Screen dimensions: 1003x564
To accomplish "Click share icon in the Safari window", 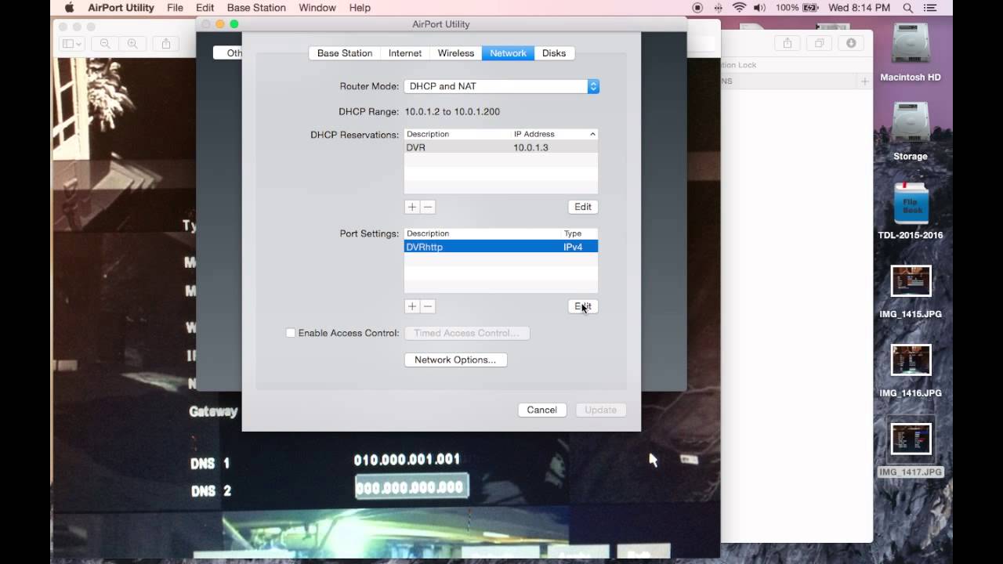I will coord(788,43).
